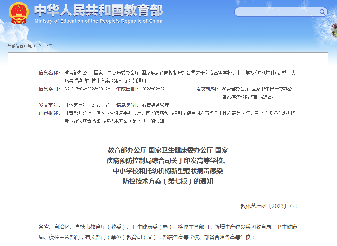This screenshot has width=337, height=246.
Task: Open the 首页 breadcrumb link
Action: tap(31, 46)
